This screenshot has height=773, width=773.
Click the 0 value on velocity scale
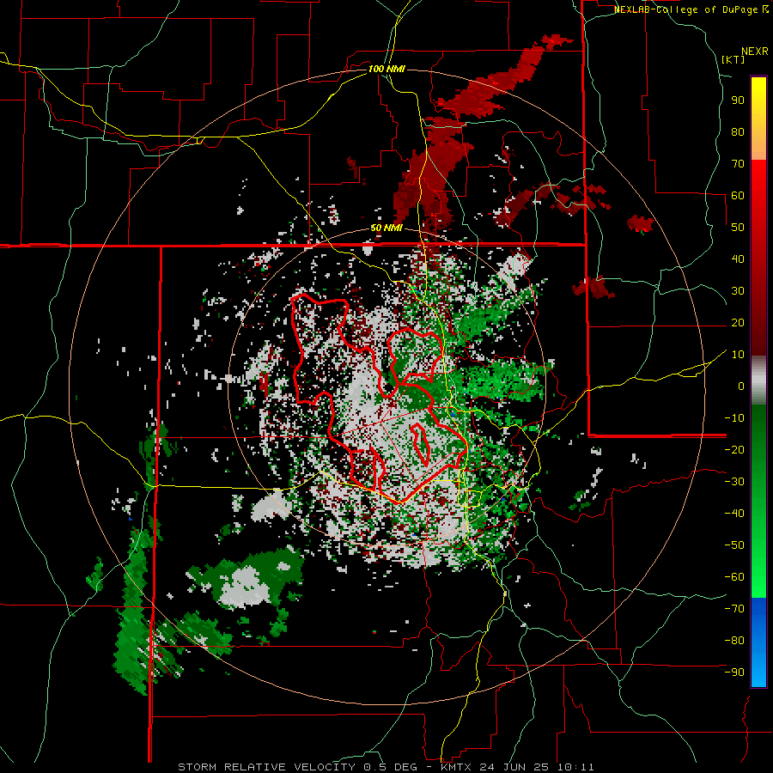[741, 386]
